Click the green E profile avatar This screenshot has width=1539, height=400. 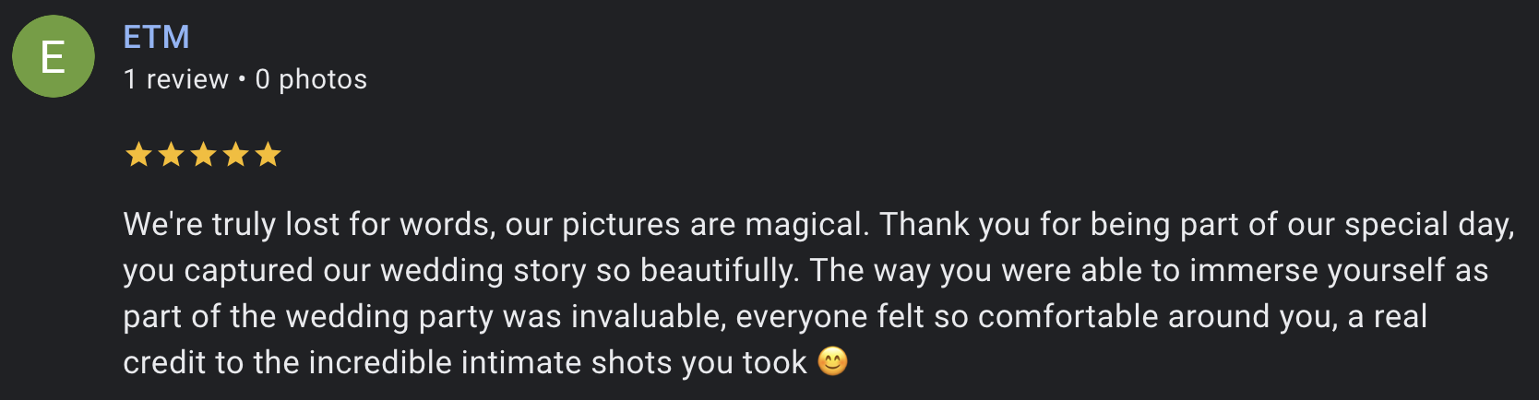tap(54, 56)
